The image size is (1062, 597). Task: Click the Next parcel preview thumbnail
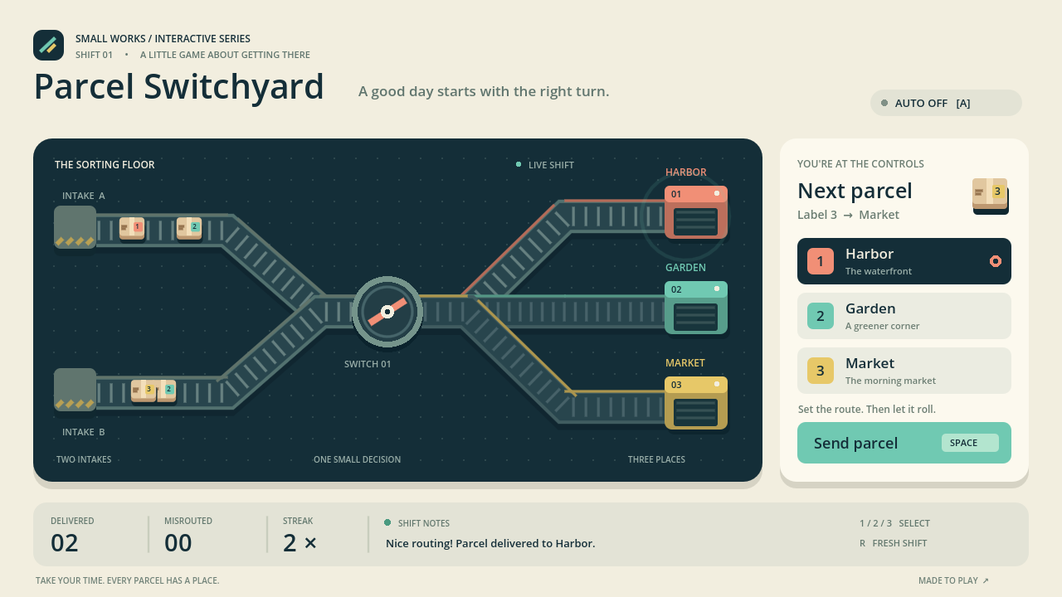point(990,195)
